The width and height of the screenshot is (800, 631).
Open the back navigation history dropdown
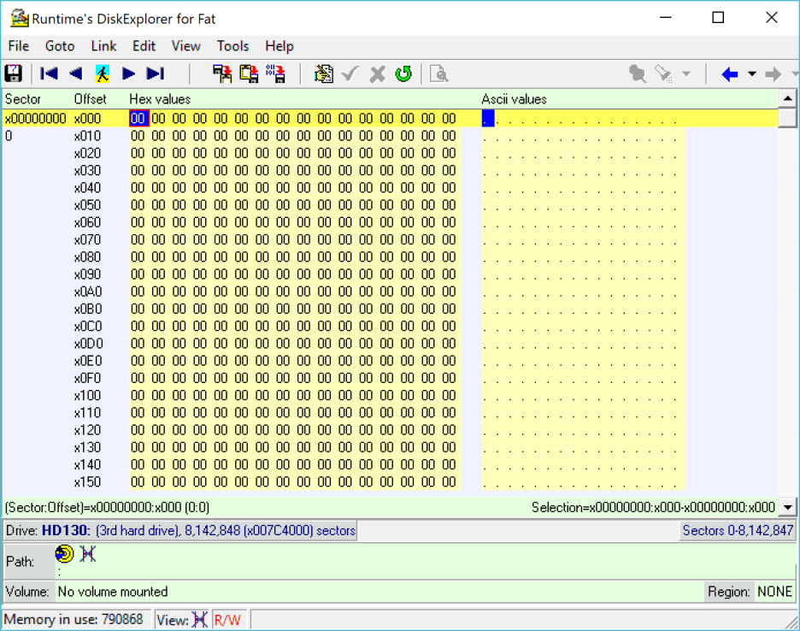click(752, 74)
